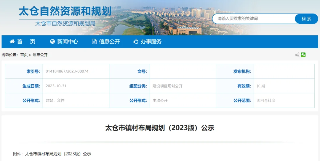This screenshot has width=320, height=161.
Task: Click the 组配分类 label
Action: 138,86
